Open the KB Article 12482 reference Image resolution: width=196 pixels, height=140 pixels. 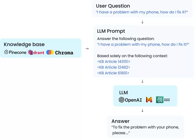(114, 67)
